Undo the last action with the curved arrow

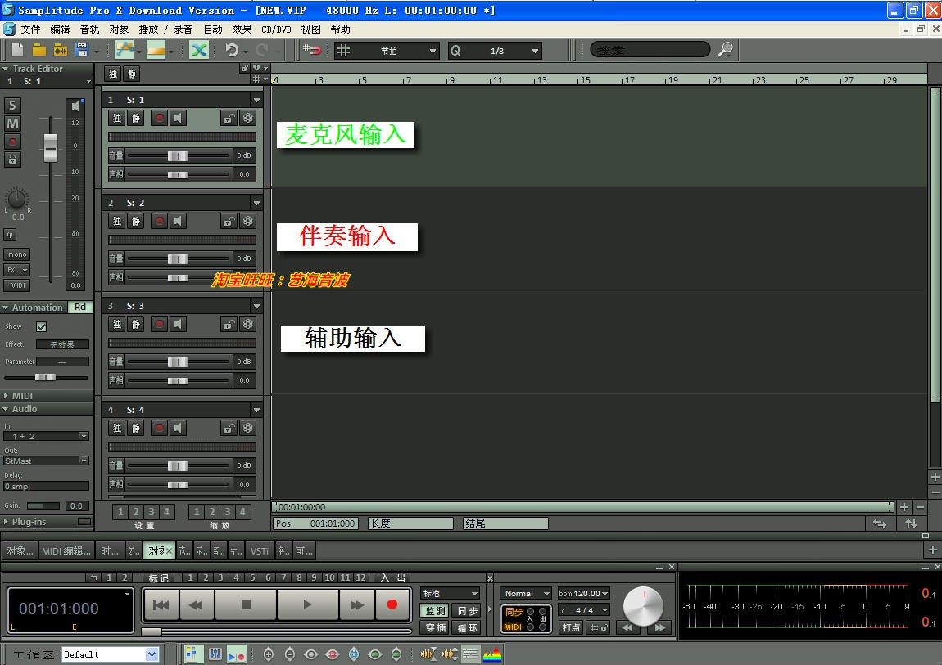[x=232, y=51]
